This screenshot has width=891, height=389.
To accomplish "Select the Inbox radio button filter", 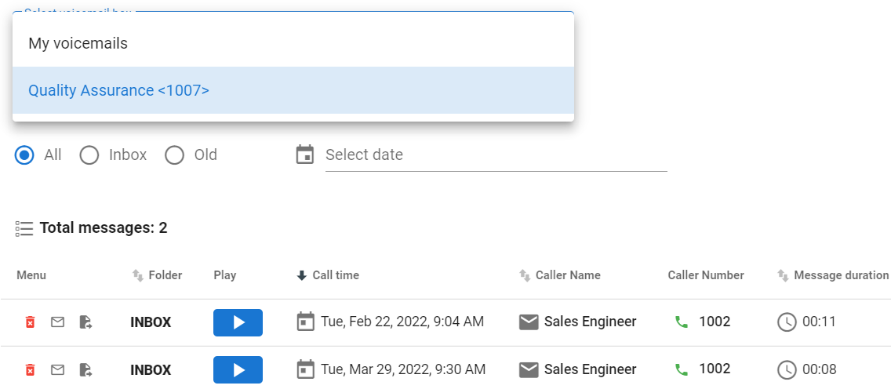I will [89, 155].
